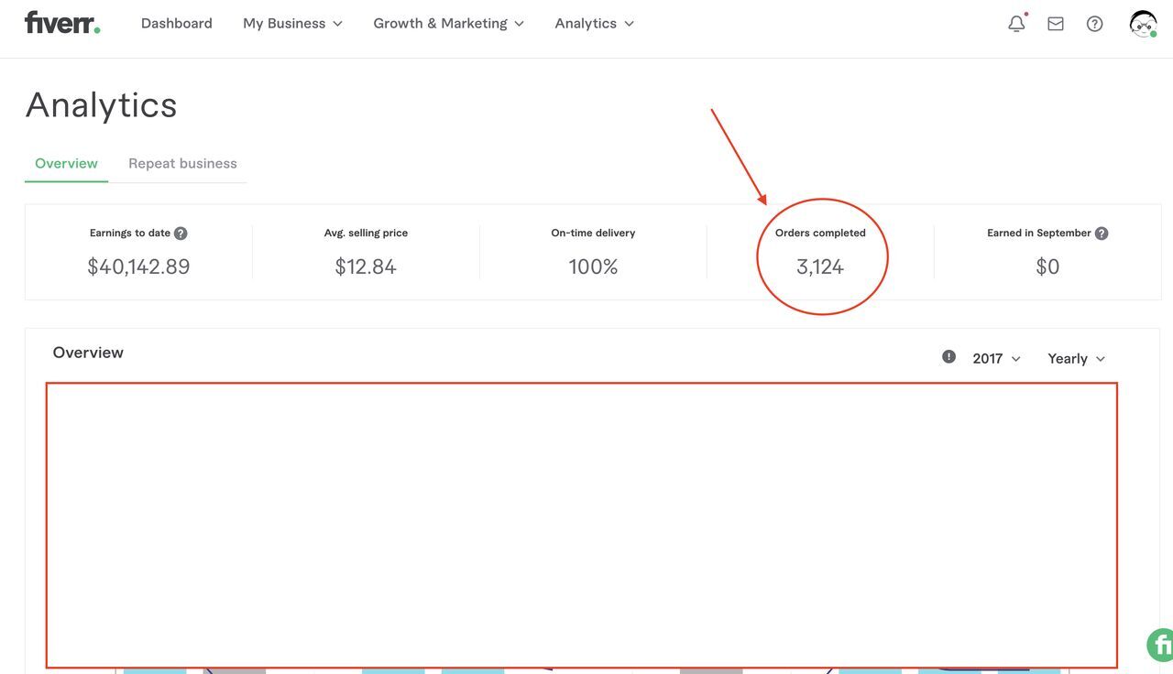
Task: Click the green floating Fiverr button
Action: click(x=1160, y=645)
